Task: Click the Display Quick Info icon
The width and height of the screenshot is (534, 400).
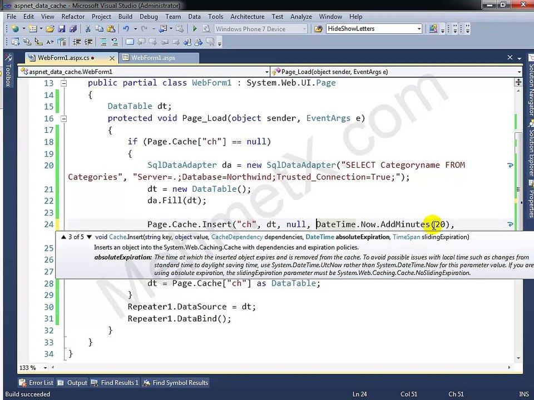Action: coord(38,42)
